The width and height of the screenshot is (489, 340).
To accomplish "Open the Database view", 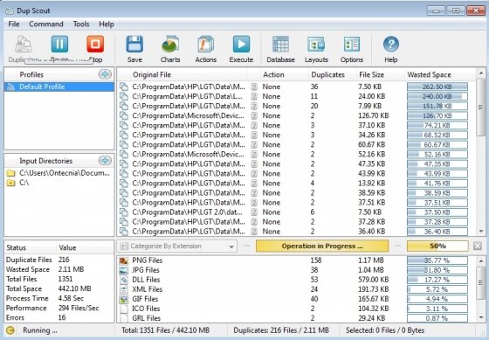I will click(280, 45).
